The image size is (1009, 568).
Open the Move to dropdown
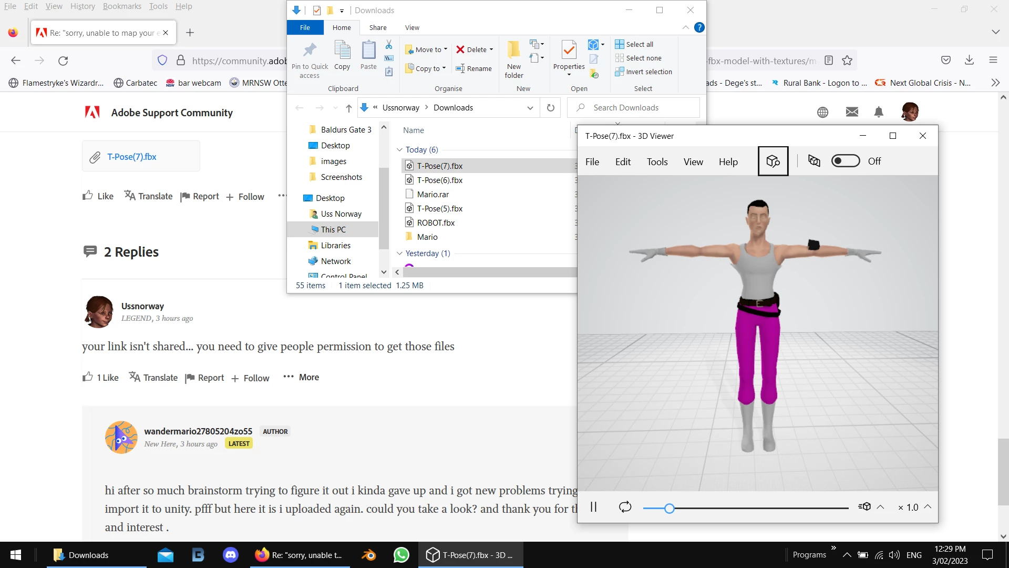[427, 49]
